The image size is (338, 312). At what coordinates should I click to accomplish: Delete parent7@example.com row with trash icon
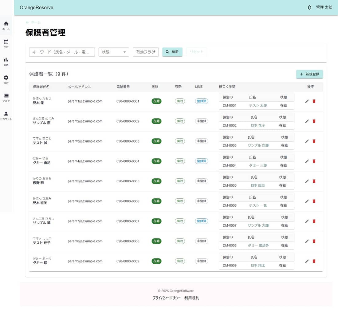point(314,221)
